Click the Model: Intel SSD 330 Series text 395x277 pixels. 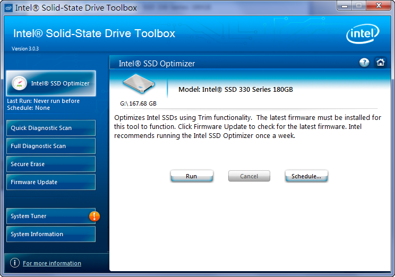click(x=236, y=89)
